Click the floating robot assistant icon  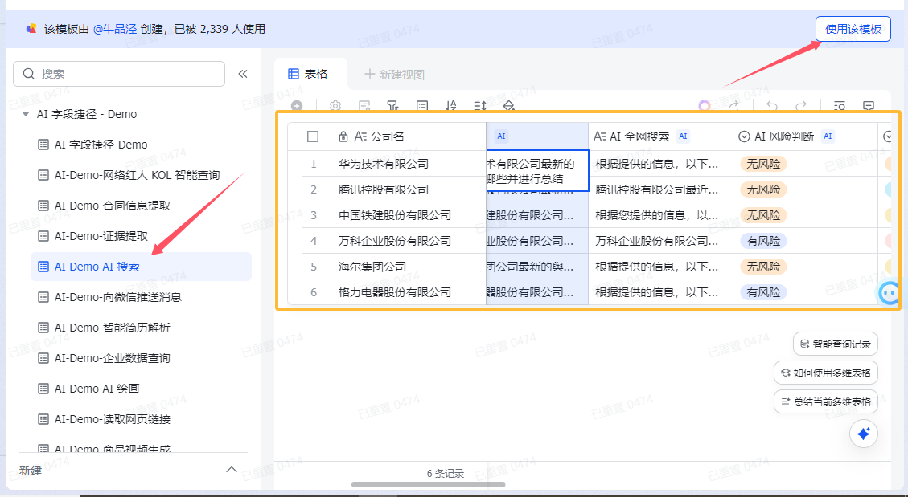889,293
